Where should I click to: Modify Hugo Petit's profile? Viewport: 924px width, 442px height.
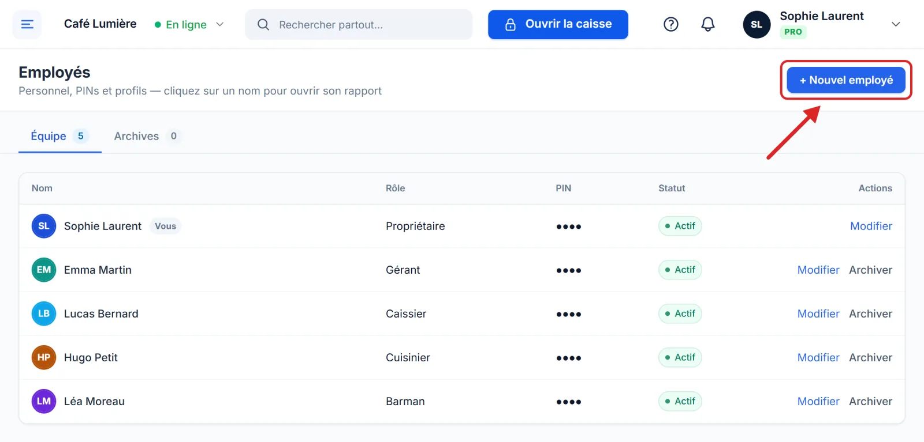click(x=818, y=357)
